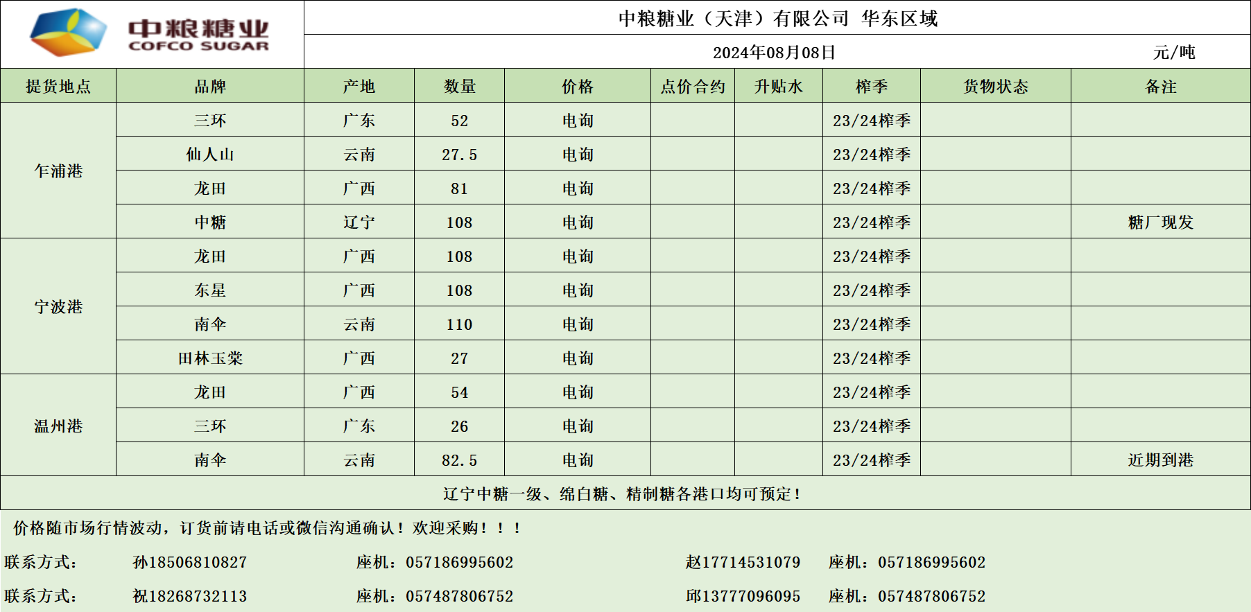Select origin 云南 in the 仙人山 row

[x=359, y=155]
